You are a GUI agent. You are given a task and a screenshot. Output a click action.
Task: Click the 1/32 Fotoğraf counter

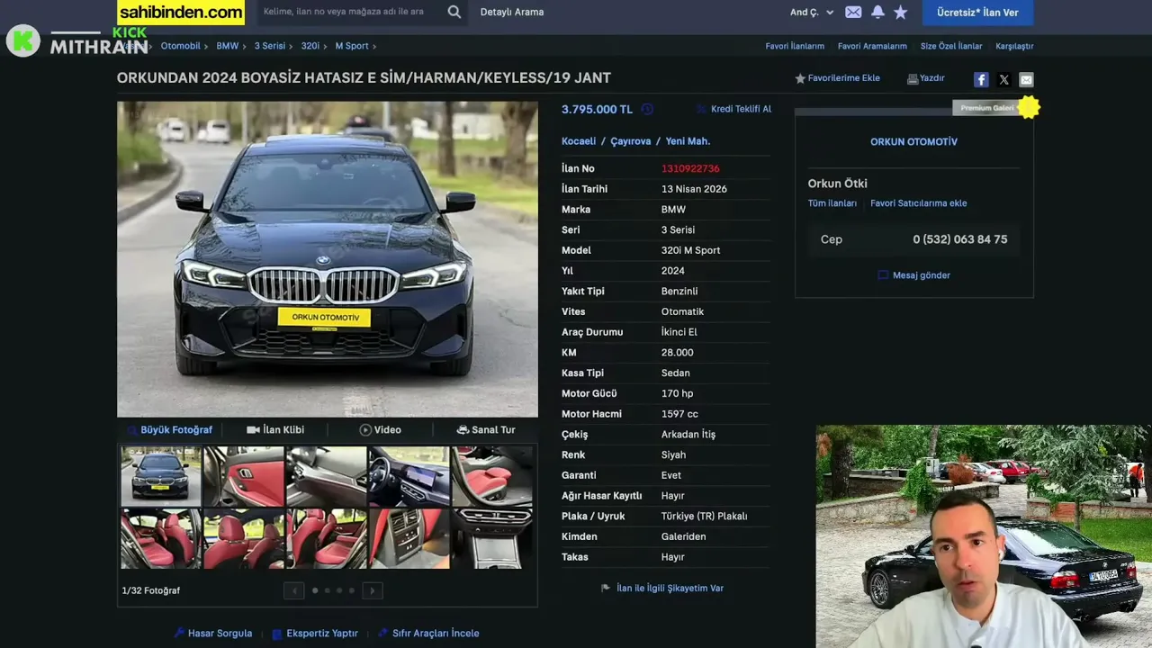point(151,590)
